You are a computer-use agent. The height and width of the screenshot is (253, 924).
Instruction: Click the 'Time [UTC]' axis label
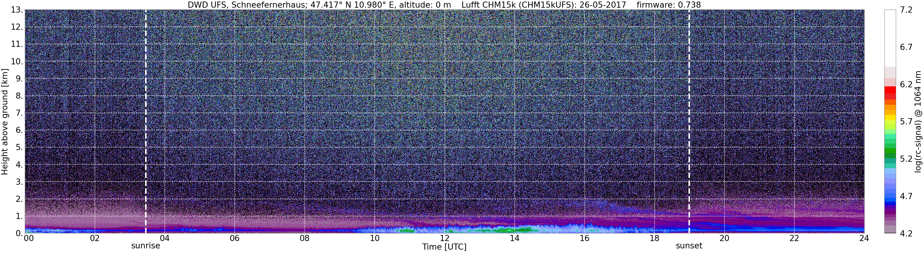(444, 247)
